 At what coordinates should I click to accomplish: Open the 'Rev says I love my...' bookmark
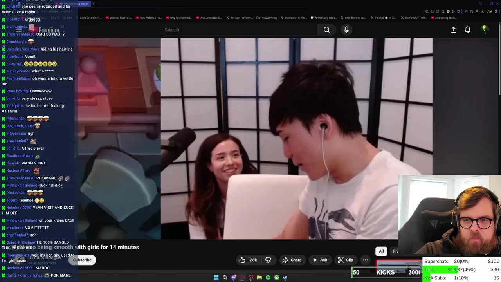(x=240, y=18)
